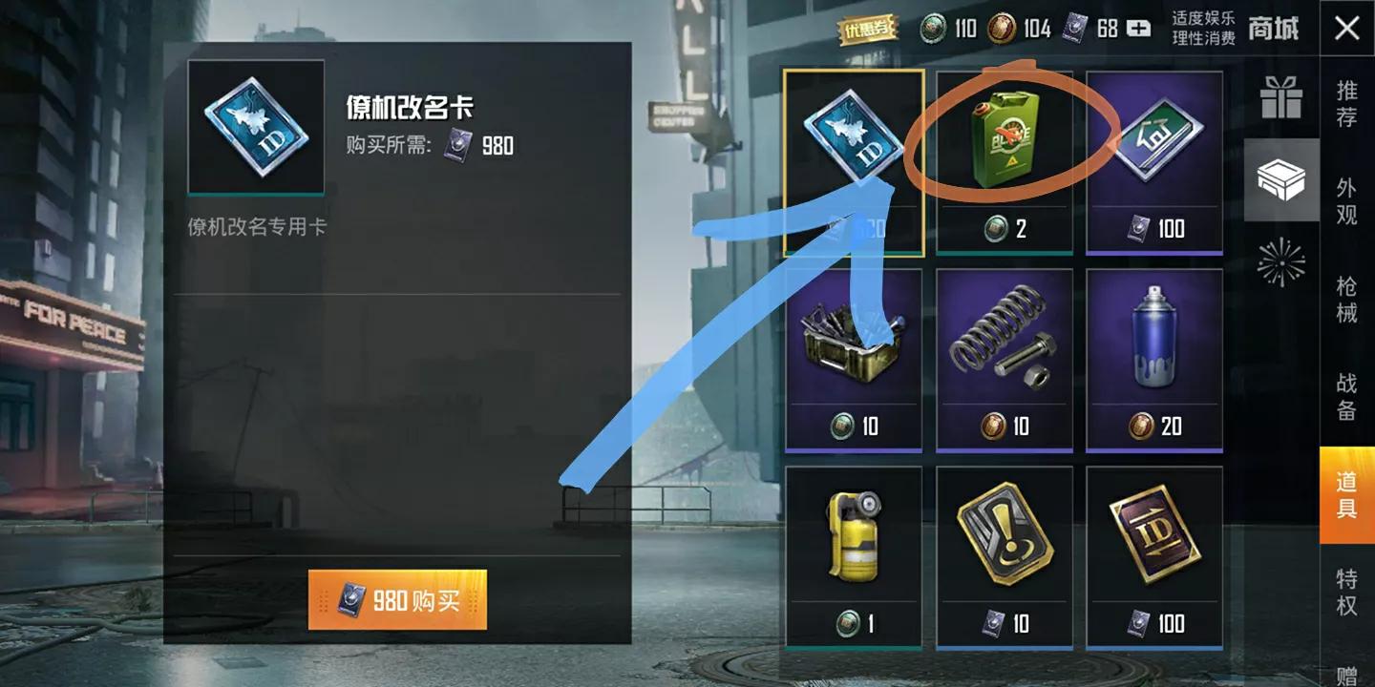
Task: Select the wingman rename card item
Action: tap(854, 162)
